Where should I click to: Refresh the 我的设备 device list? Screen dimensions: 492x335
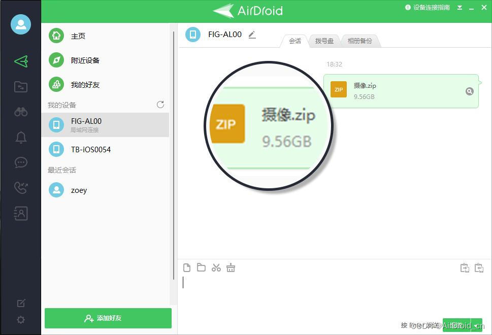point(160,105)
